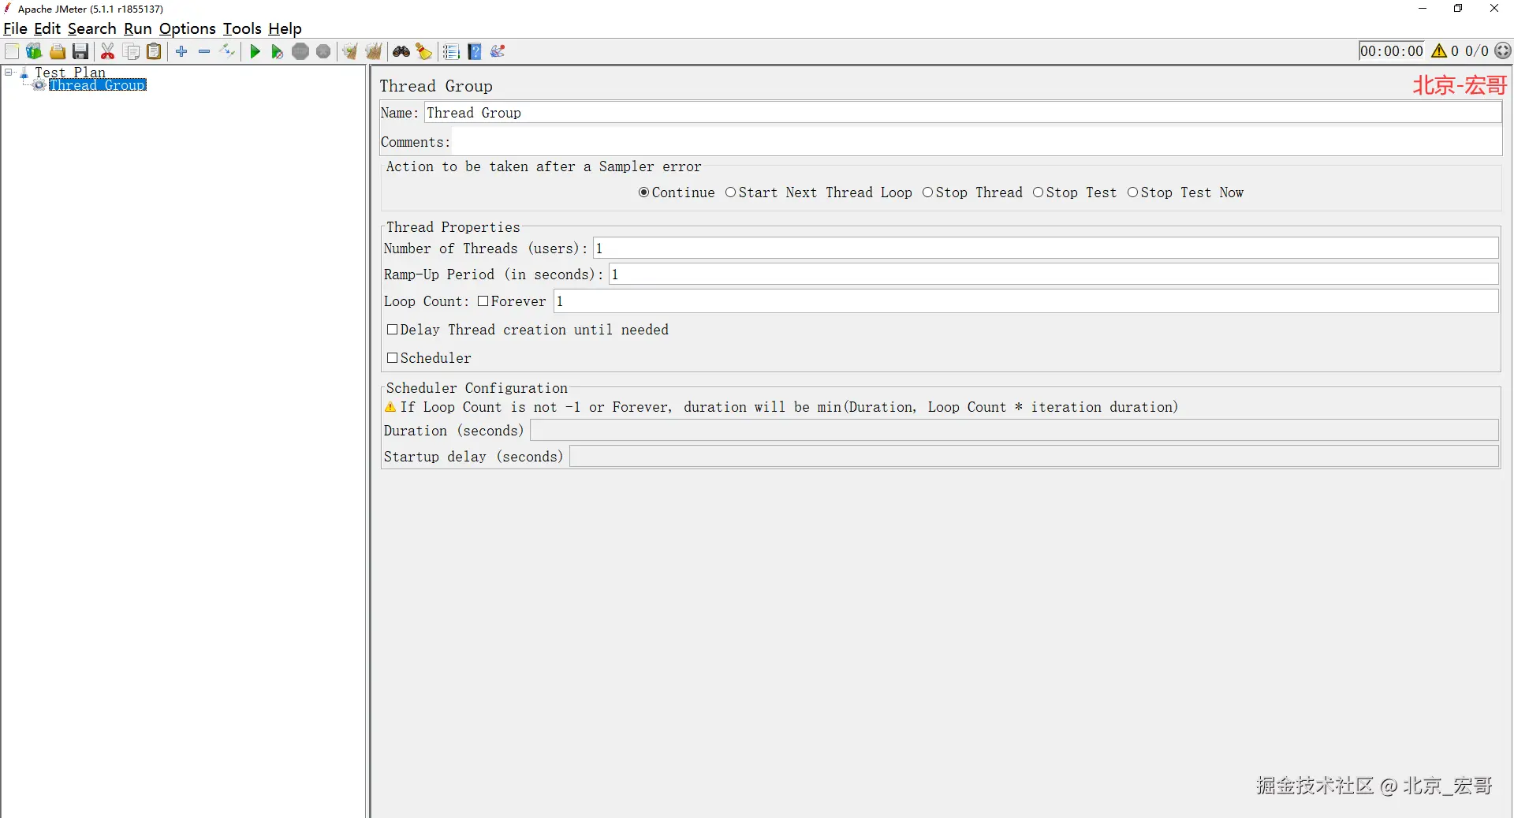The image size is (1514, 818).
Task: Open the Run menu
Action: (x=138, y=28)
